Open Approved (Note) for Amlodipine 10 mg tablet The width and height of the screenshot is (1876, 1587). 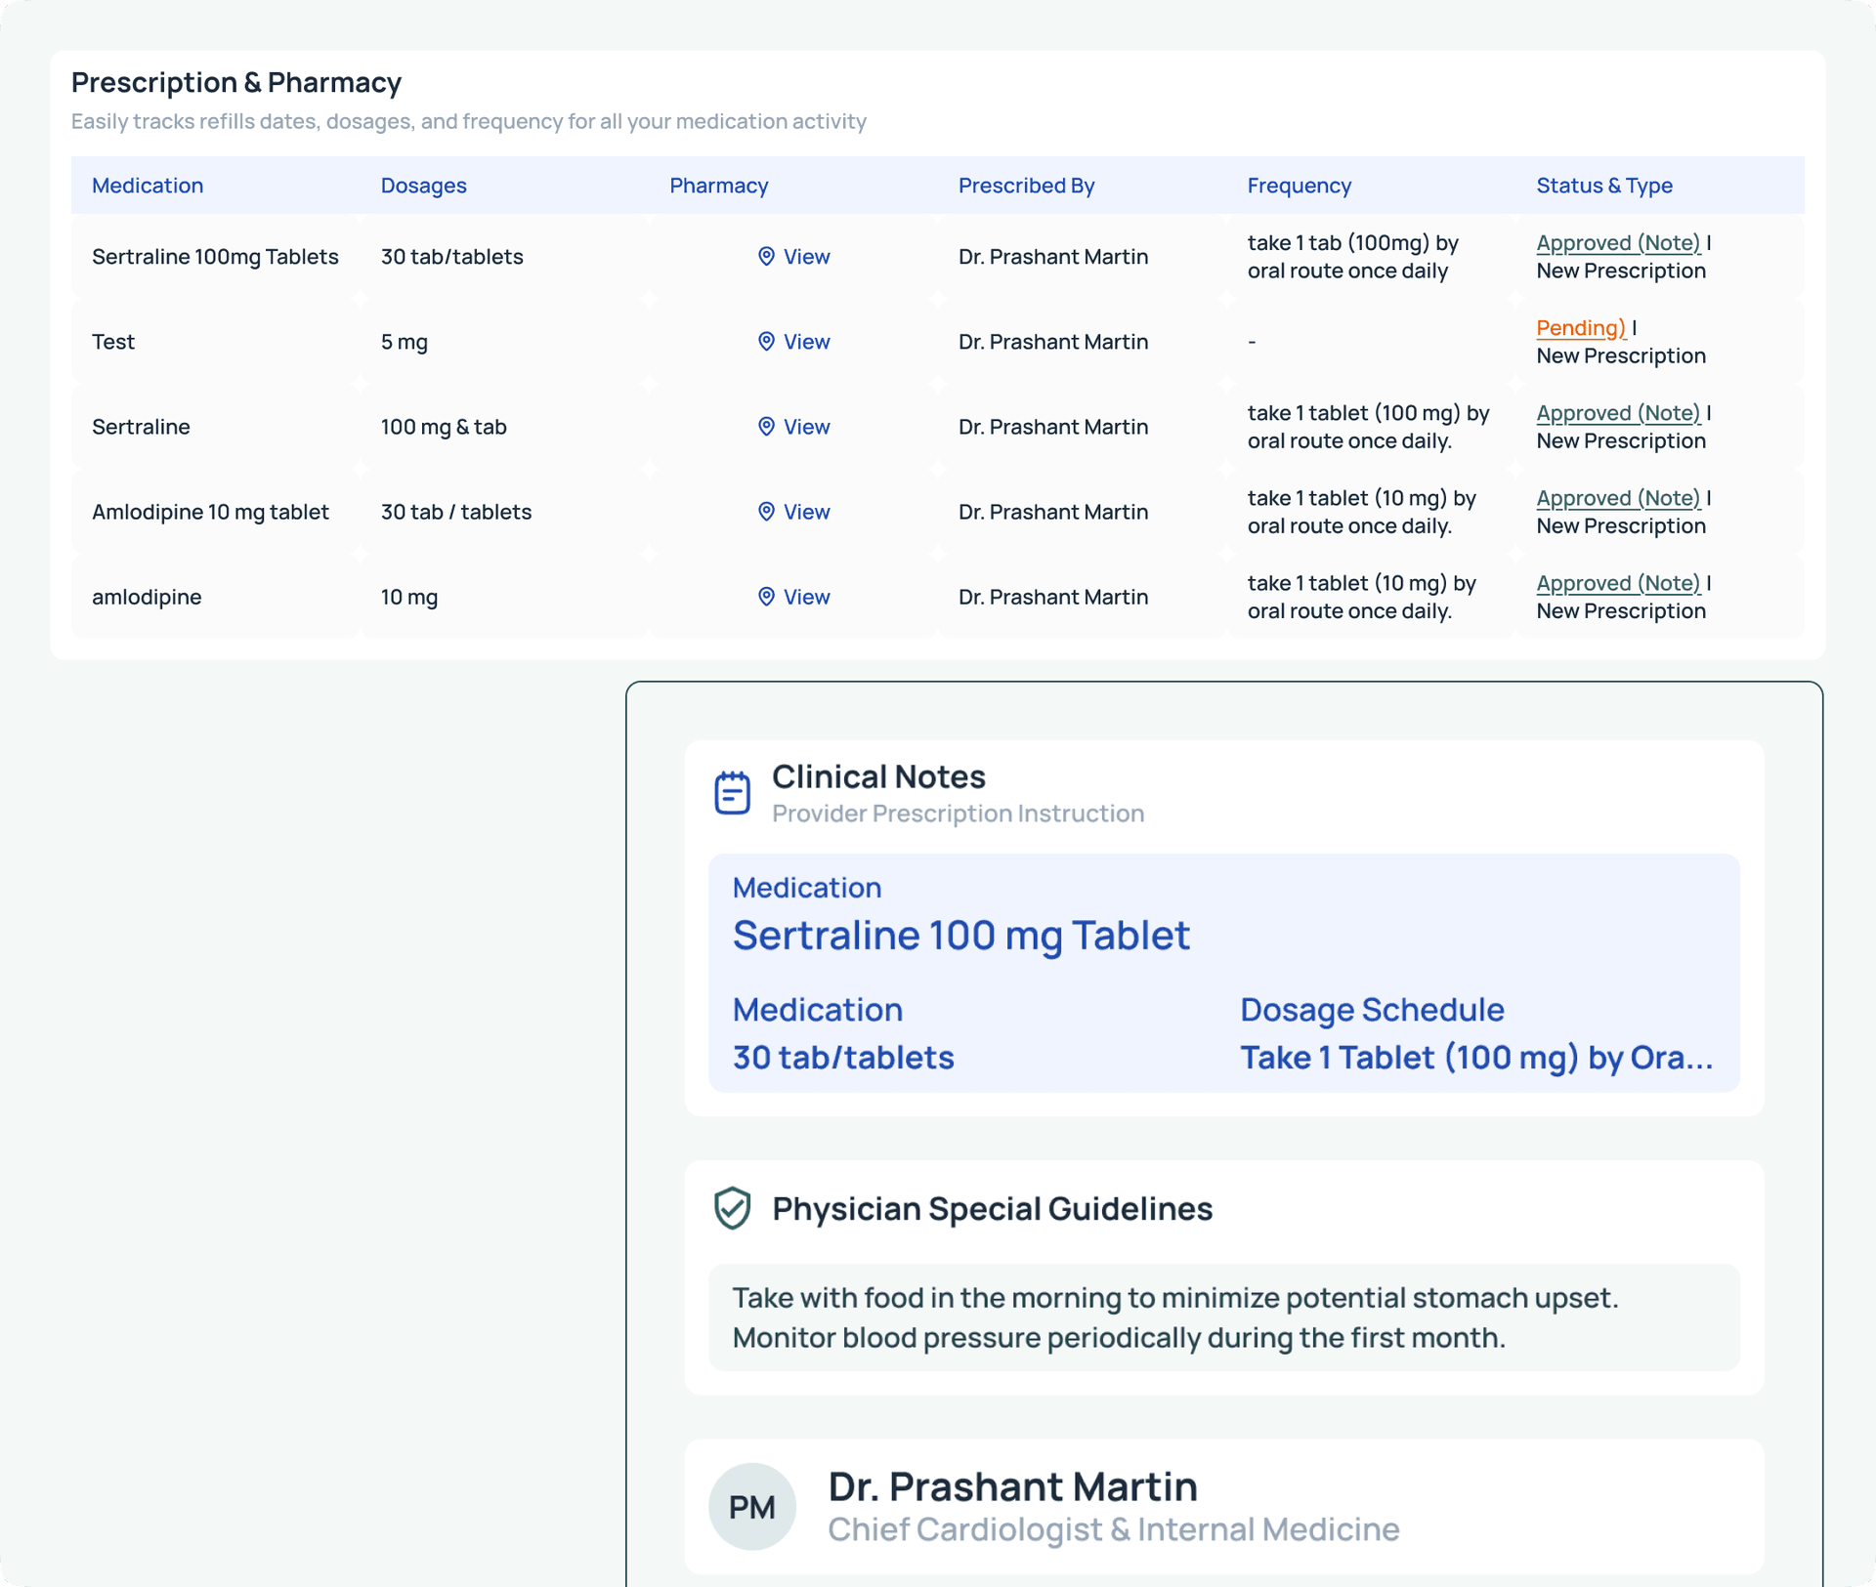(x=1618, y=497)
